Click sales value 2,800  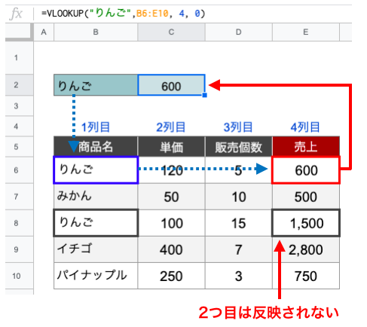tap(306, 249)
